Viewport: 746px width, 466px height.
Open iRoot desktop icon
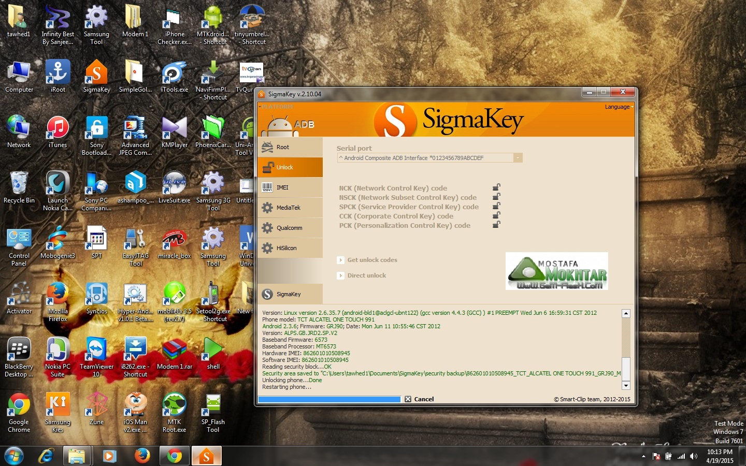point(58,77)
